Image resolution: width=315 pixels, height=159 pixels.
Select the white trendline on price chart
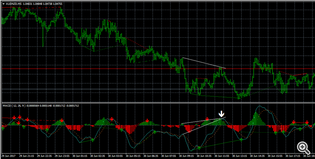pyautogui.click(x=204, y=63)
